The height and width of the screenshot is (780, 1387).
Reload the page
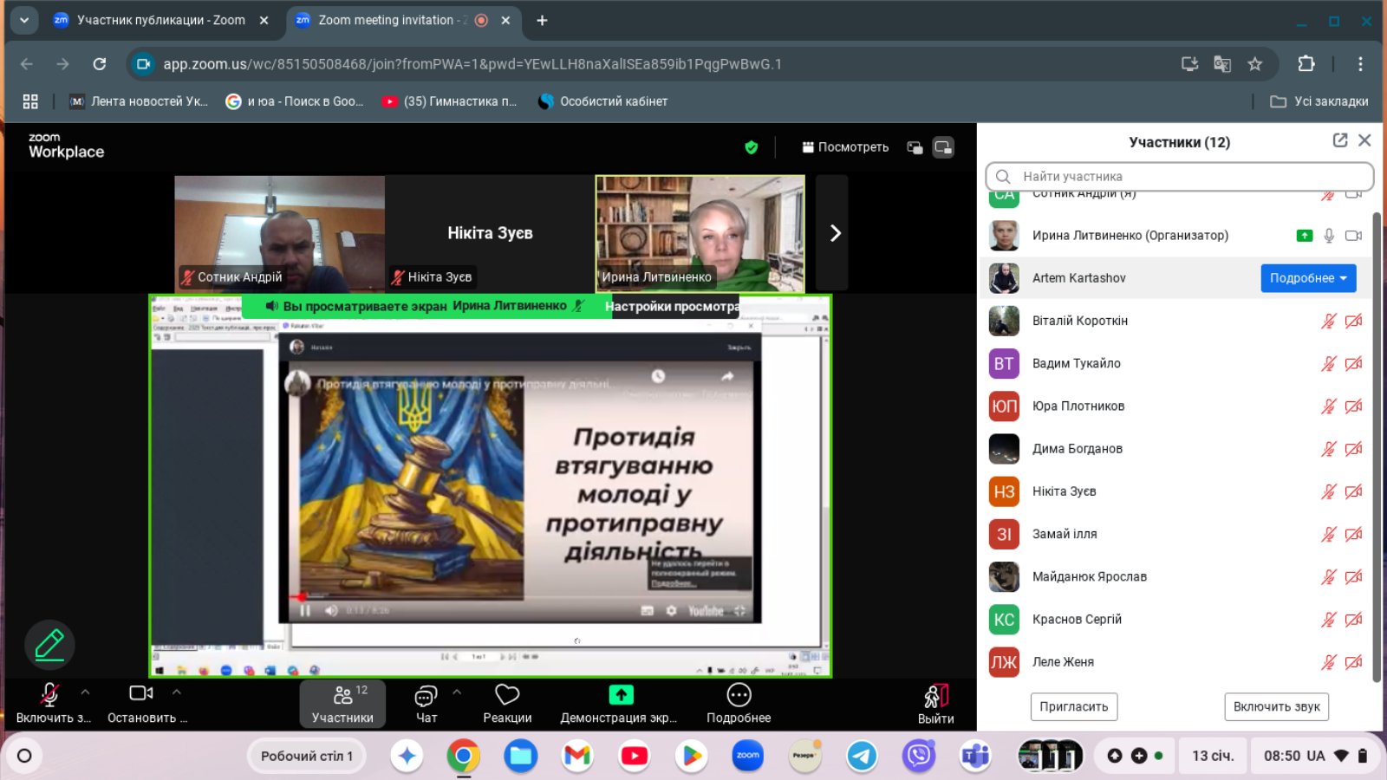pyautogui.click(x=100, y=64)
